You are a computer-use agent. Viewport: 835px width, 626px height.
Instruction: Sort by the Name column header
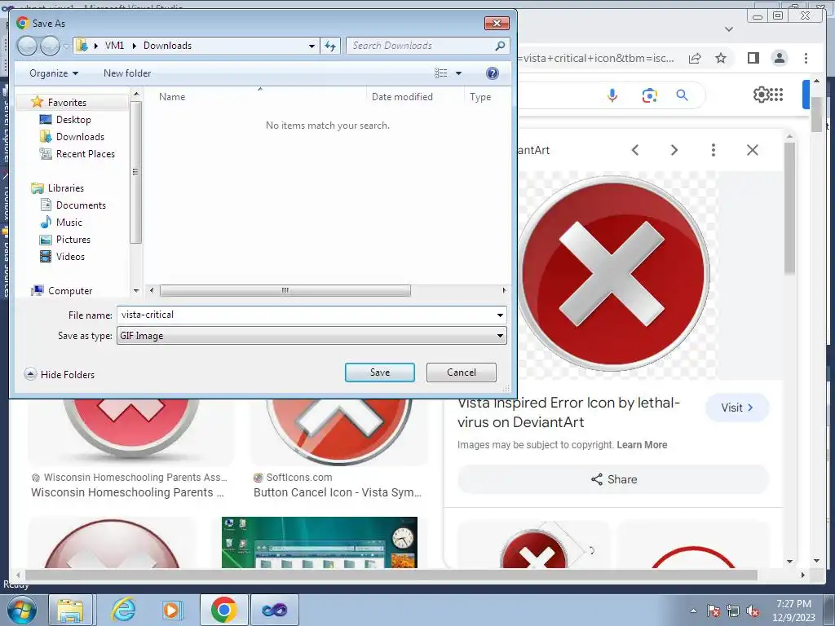click(x=171, y=97)
